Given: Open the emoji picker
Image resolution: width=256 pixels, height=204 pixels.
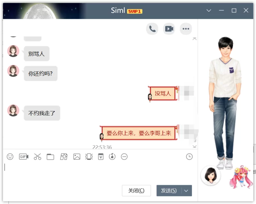Looking at the screenshot, I should click(10, 157).
